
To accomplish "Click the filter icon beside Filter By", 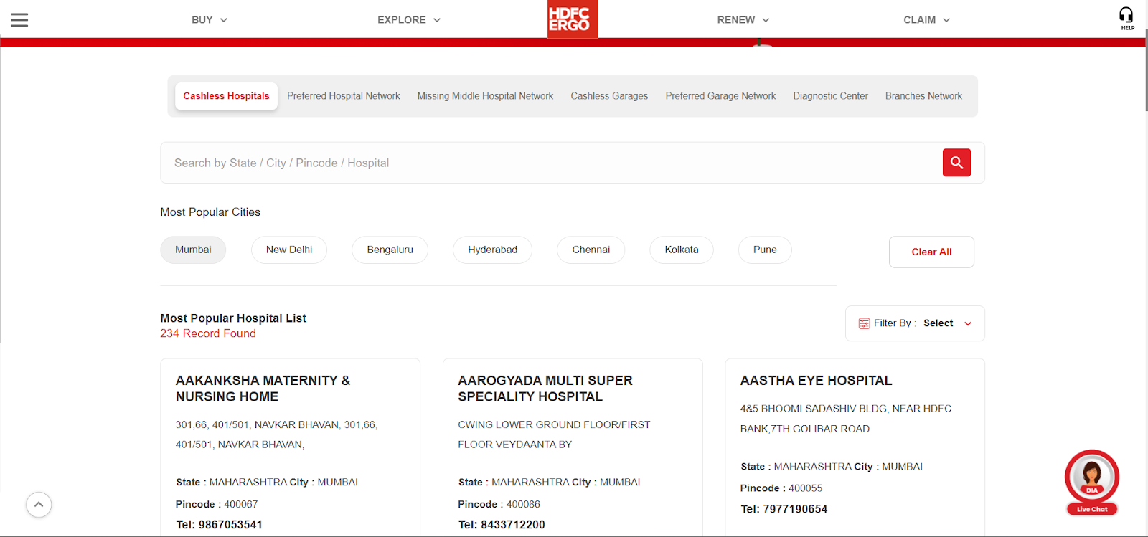I will [x=864, y=324].
